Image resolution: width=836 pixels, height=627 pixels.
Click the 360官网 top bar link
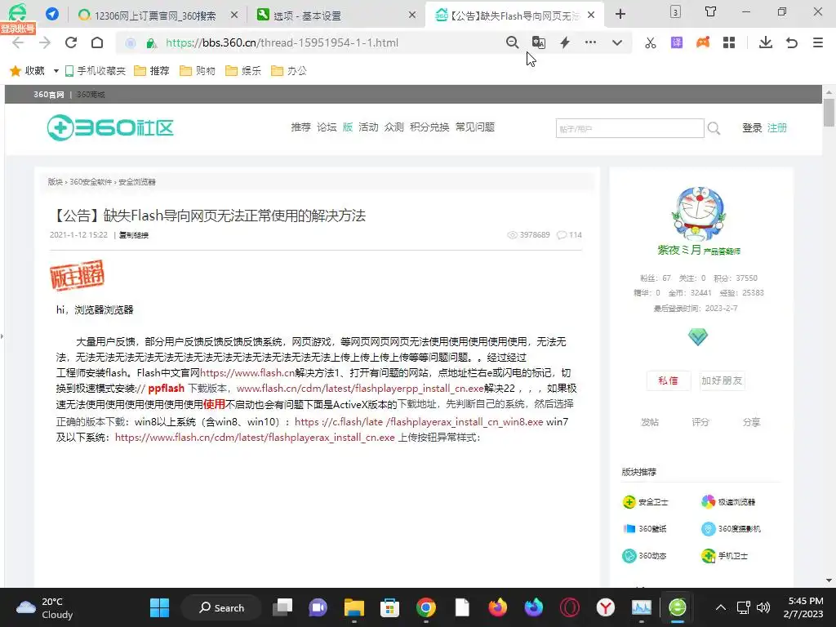[48, 95]
